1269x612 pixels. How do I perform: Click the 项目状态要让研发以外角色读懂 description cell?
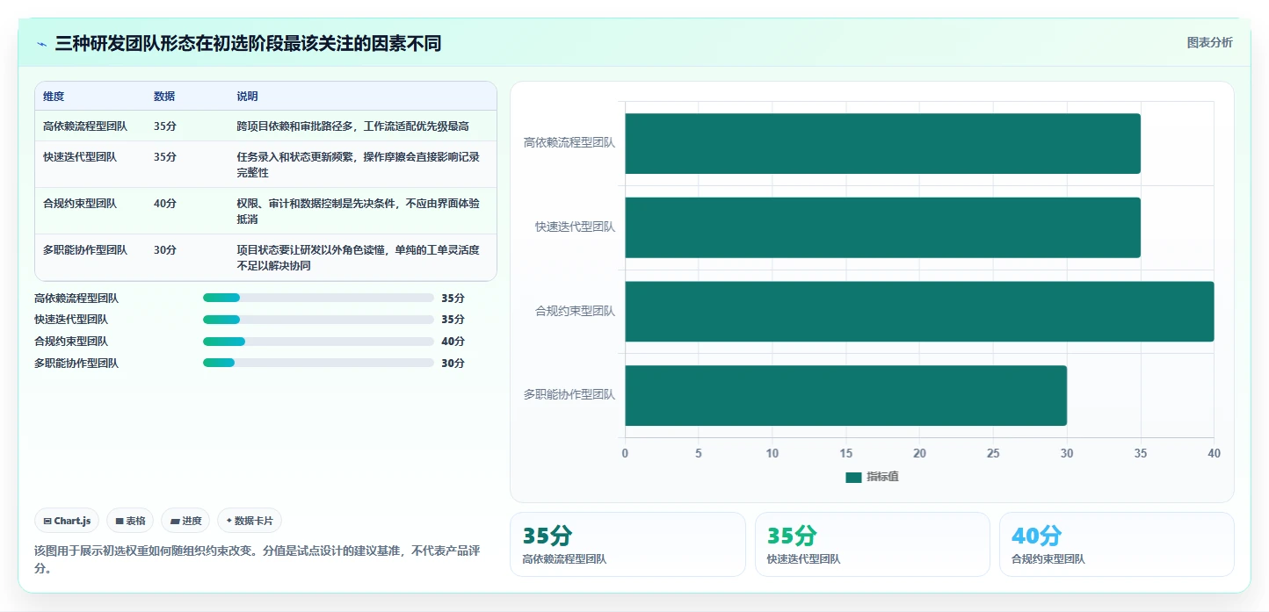pos(359,257)
